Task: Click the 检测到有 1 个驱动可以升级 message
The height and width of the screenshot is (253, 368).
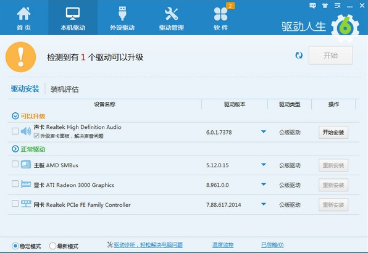Action: (95, 57)
